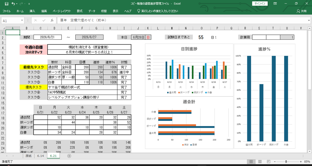Screen dimensions: 312x166
Task: Open the 表示 ribbon tab
Action: [115, 11]
